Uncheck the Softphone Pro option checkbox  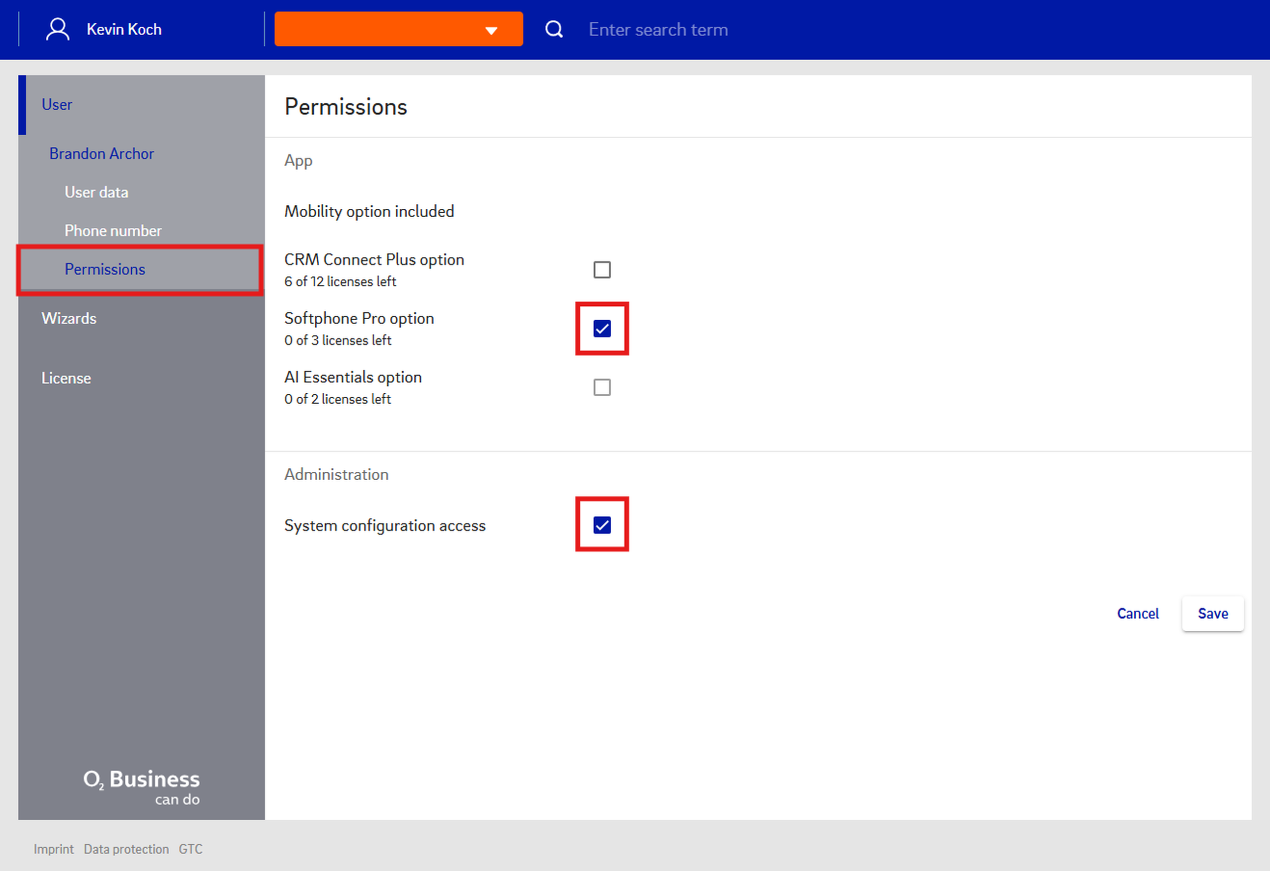click(602, 329)
